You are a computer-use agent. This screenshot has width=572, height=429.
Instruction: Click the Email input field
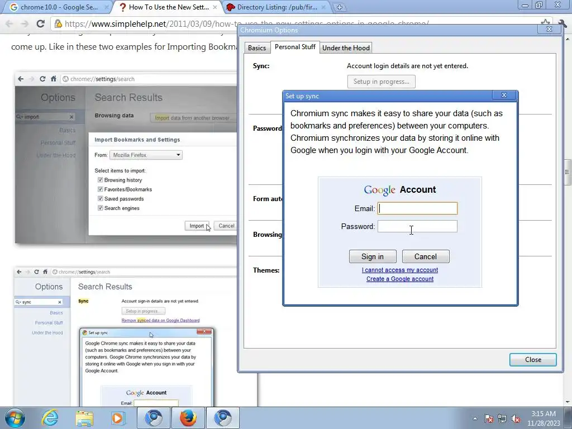pos(417,208)
